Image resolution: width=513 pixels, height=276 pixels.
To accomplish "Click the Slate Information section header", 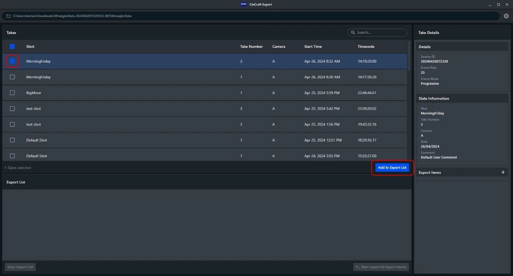I will 462,99.
